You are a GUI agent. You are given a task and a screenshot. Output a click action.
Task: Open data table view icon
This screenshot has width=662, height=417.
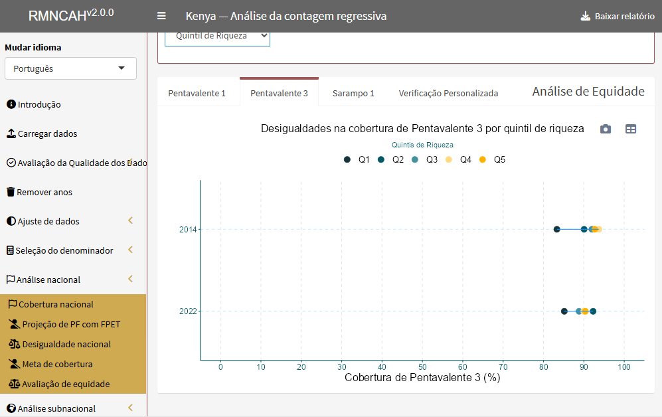coord(631,129)
